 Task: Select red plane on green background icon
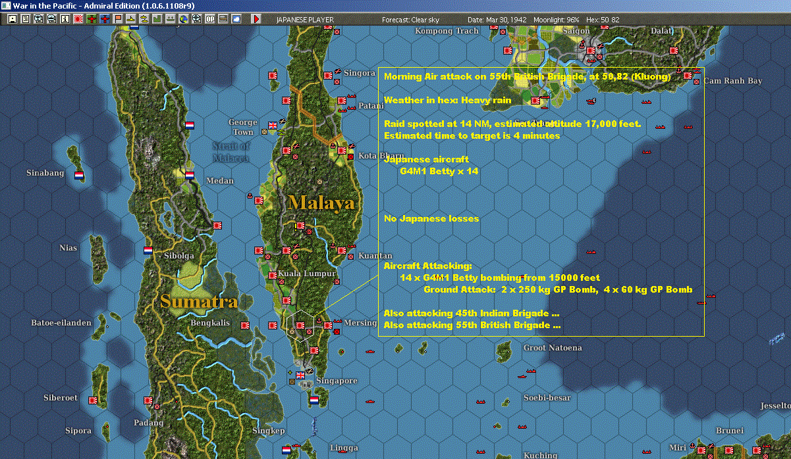coord(92,19)
